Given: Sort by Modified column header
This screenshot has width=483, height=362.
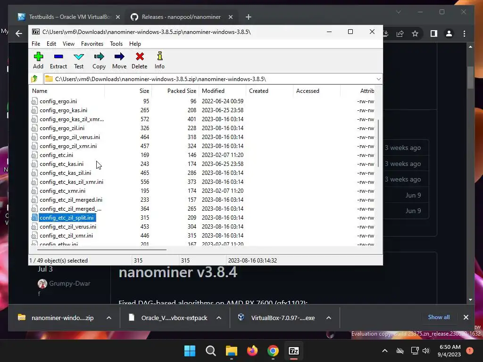Looking at the screenshot, I should coord(223,91).
